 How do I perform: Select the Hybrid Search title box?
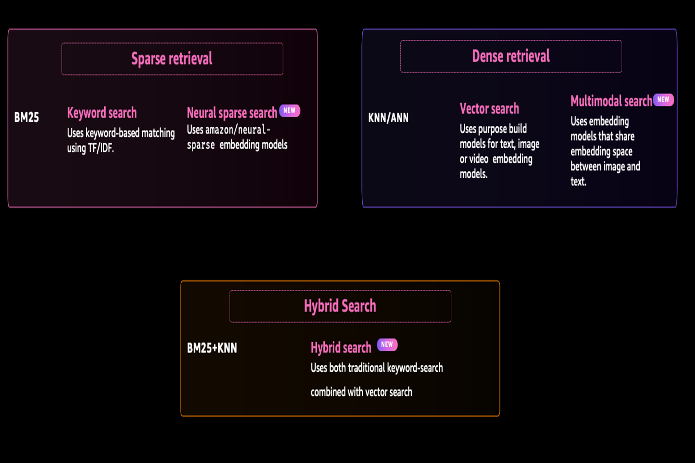[340, 306]
